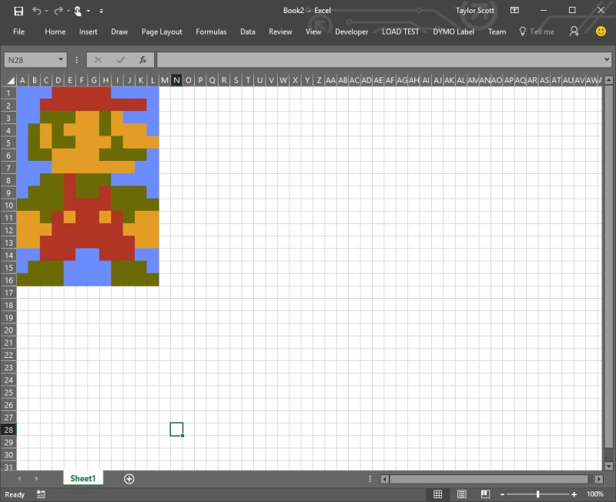Switch to the Developer ribbon tab
This screenshot has width=616, height=502.
[352, 32]
